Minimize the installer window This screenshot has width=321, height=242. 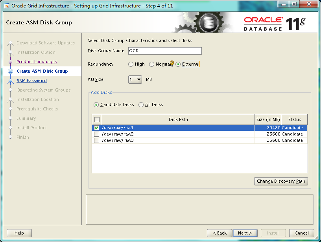(x=284, y=4)
